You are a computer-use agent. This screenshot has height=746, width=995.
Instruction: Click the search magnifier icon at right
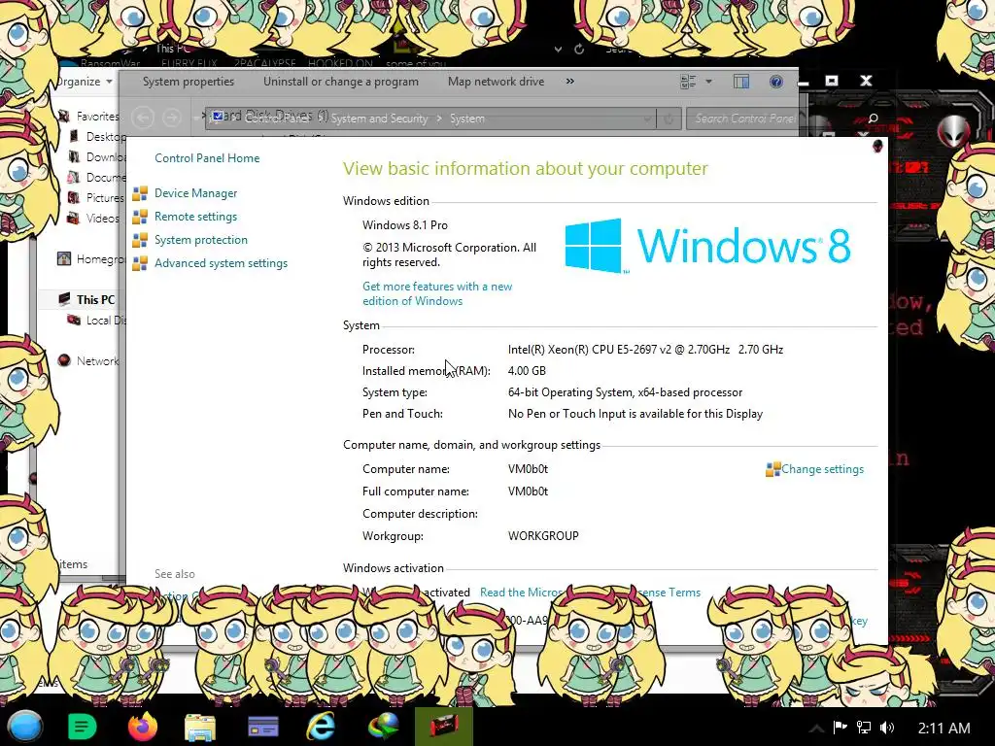click(874, 119)
